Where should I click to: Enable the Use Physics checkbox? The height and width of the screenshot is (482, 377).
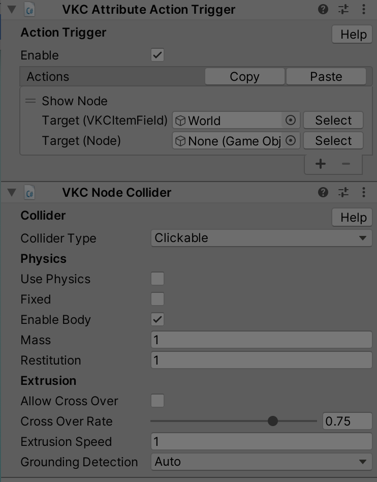pyautogui.click(x=158, y=279)
